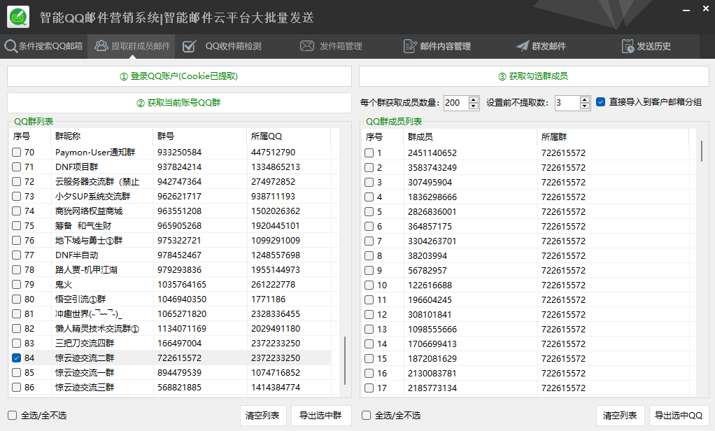Click the 邮件内容管理 document icon
This screenshot has height=431, width=715.
point(410,46)
